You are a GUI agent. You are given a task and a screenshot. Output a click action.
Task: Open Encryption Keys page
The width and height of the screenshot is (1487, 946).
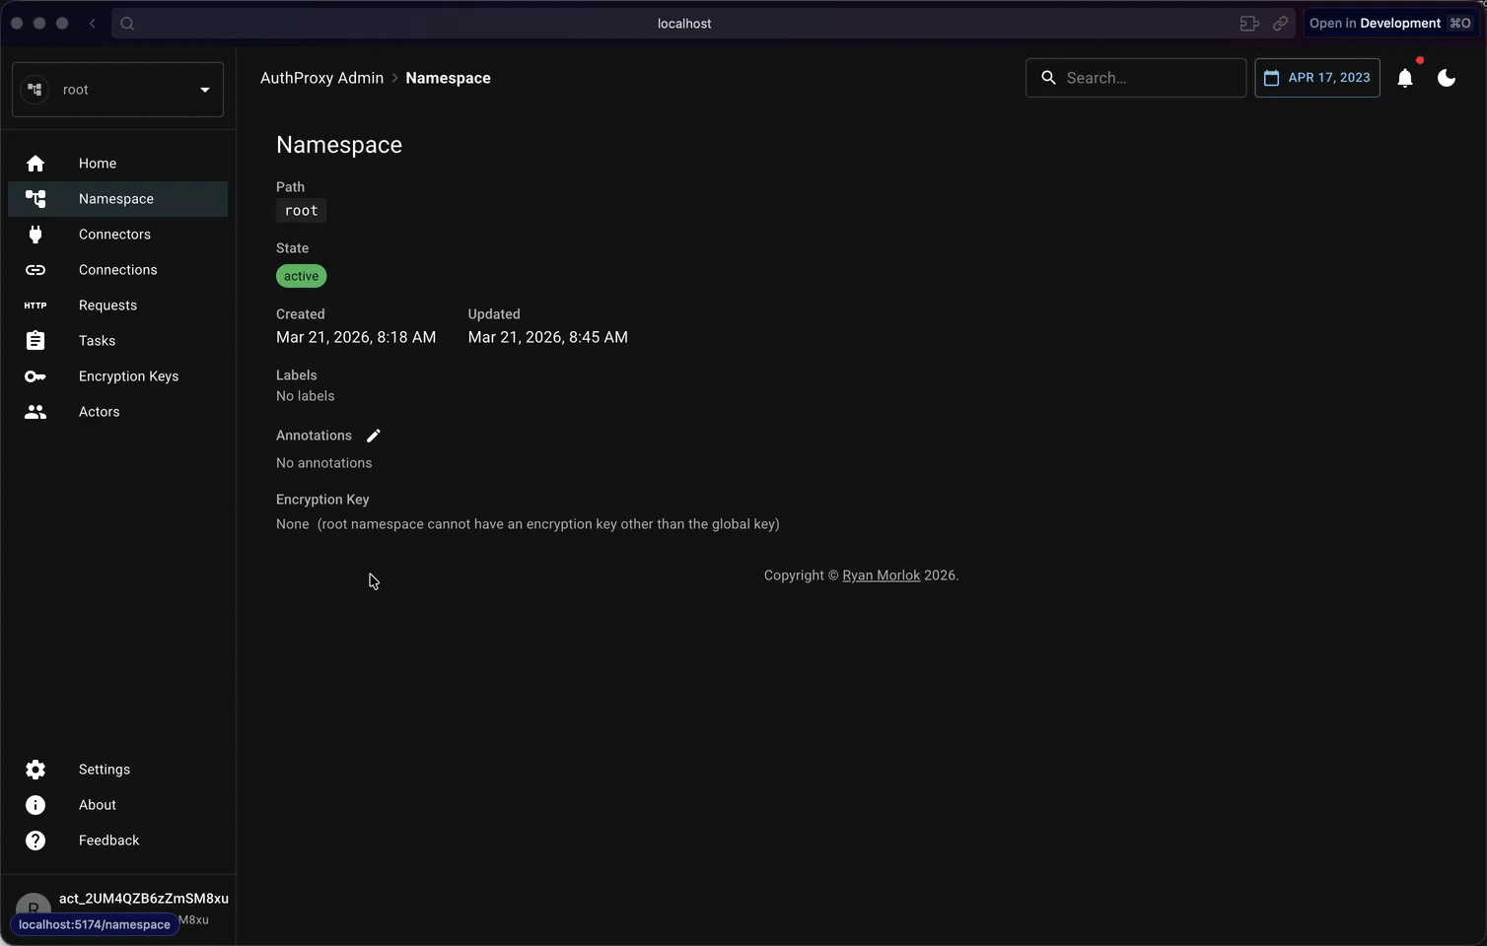(117, 376)
